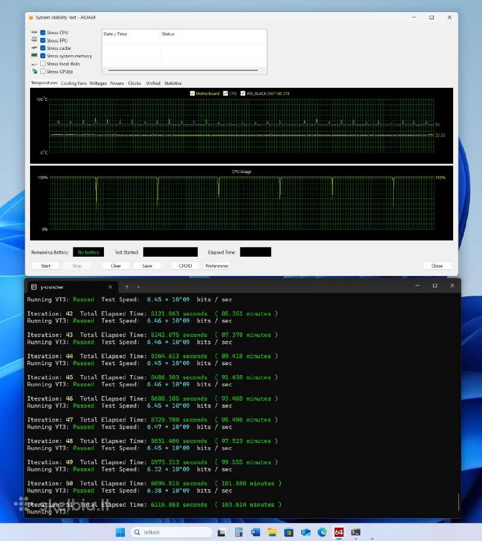The image size is (482, 541).
Task: Open the Windows Start menu
Action: point(120,532)
